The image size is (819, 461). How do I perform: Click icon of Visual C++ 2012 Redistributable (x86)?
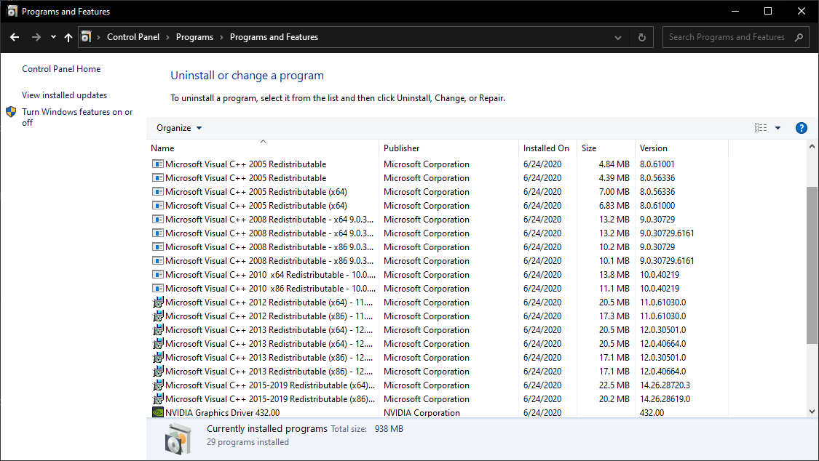point(158,316)
